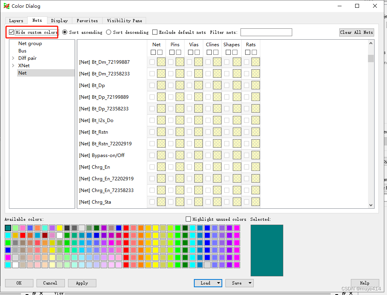Expand the XNet tree node
The image size is (387, 295).
tap(13, 65)
